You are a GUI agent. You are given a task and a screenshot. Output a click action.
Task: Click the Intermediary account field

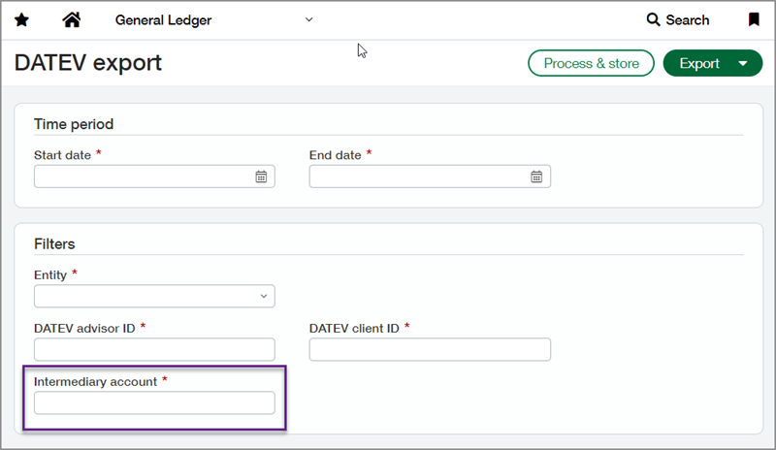point(154,402)
